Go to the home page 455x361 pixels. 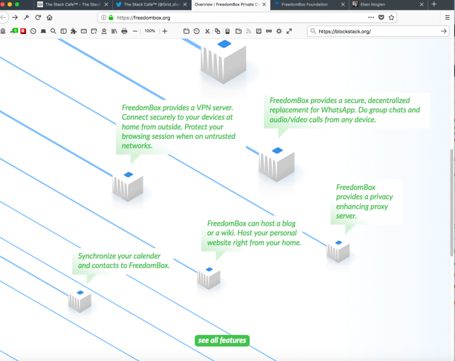point(50,18)
